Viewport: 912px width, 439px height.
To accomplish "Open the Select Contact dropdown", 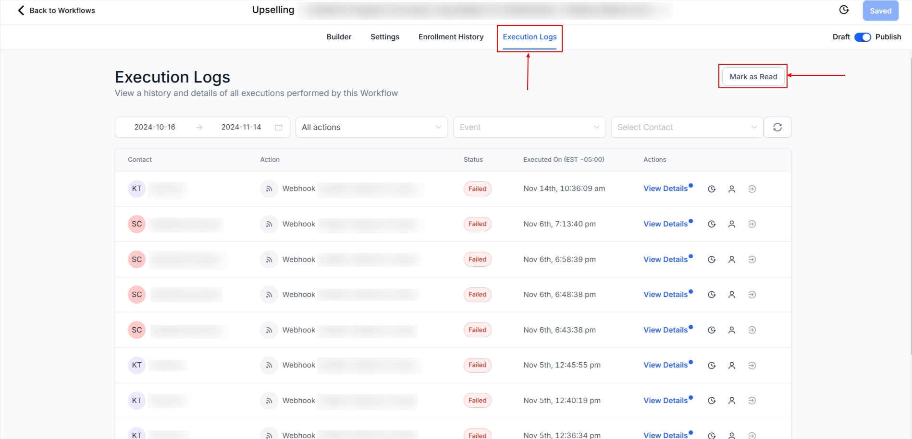I will click(686, 127).
